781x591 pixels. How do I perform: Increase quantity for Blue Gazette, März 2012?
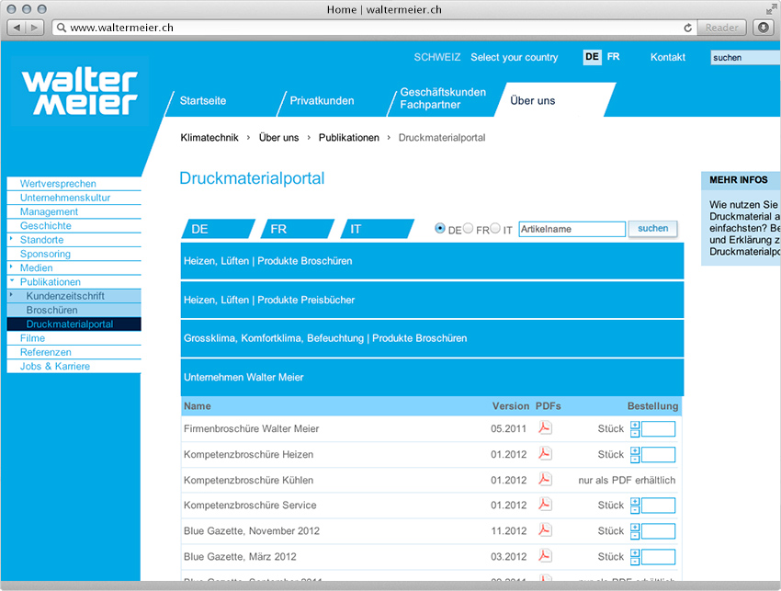635,553
